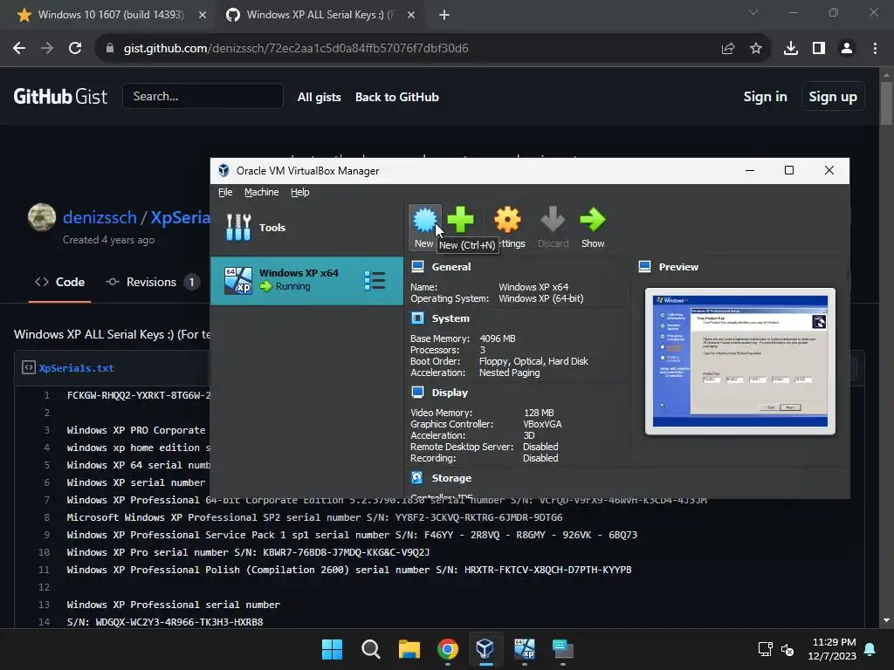Click the VirtualBox Manager taskbar icon
Viewport: 894px width, 670px height.
tap(485, 649)
